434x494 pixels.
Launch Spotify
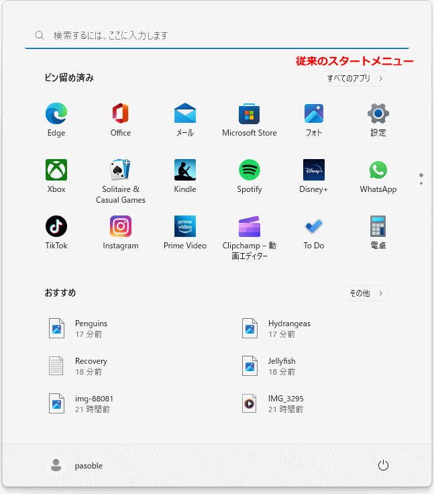click(250, 176)
